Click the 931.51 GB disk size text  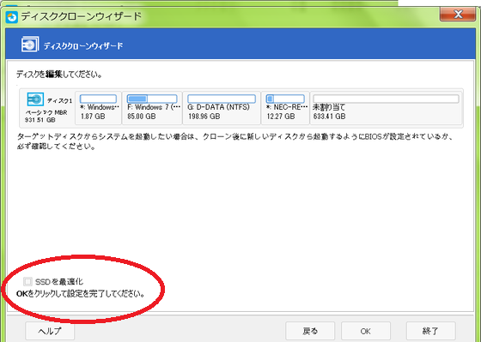pyautogui.click(x=40, y=120)
